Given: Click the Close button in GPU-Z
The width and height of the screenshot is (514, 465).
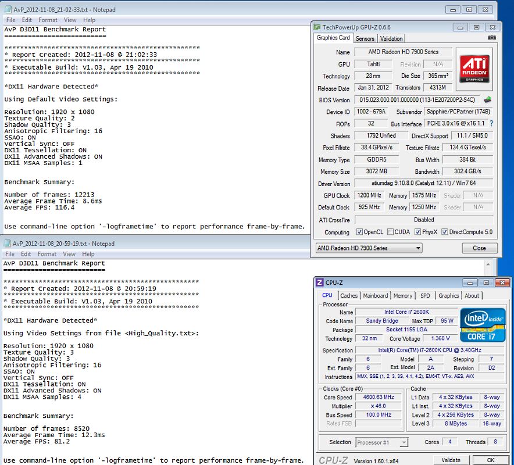Looking at the screenshot, I should click(480, 248).
